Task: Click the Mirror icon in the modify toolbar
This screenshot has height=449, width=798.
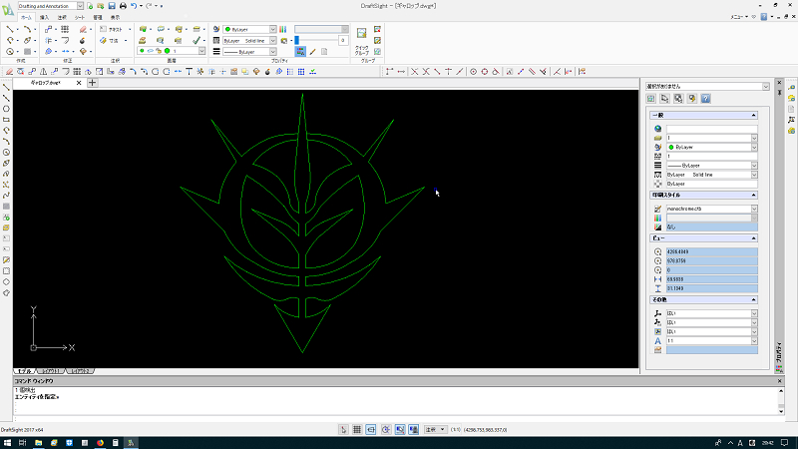Action: [x=43, y=72]
